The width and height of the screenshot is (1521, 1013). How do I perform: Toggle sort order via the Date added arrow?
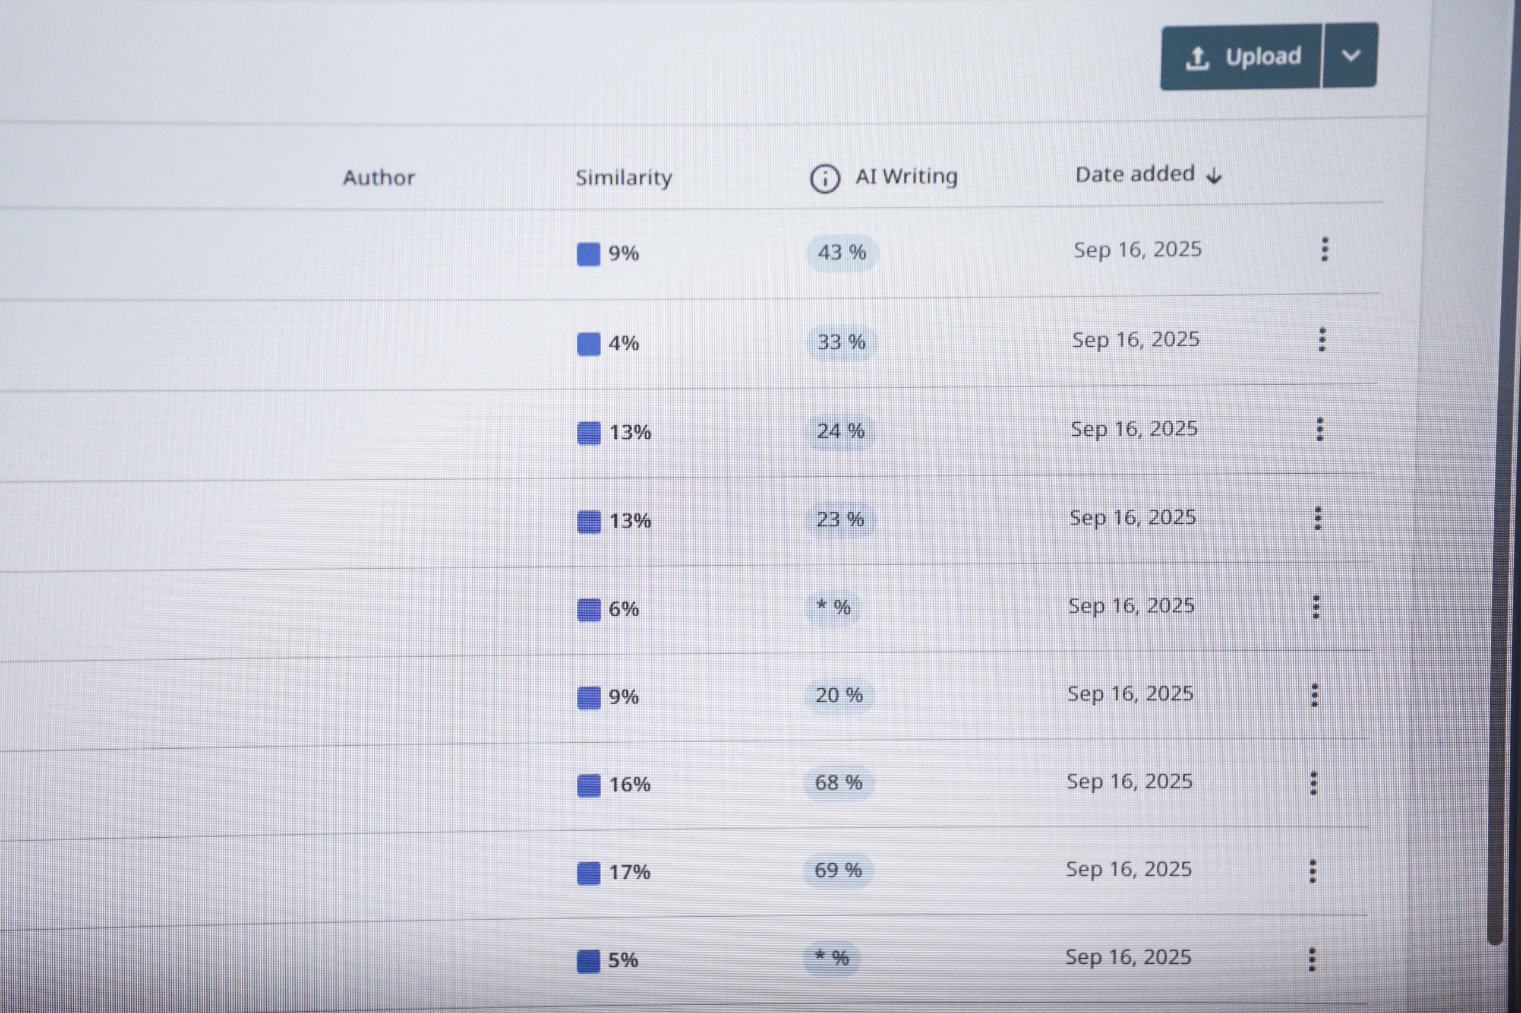click(x=1214, y=176)
